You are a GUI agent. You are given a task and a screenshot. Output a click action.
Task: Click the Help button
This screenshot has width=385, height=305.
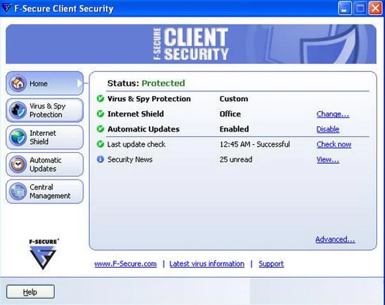[30, 292]
